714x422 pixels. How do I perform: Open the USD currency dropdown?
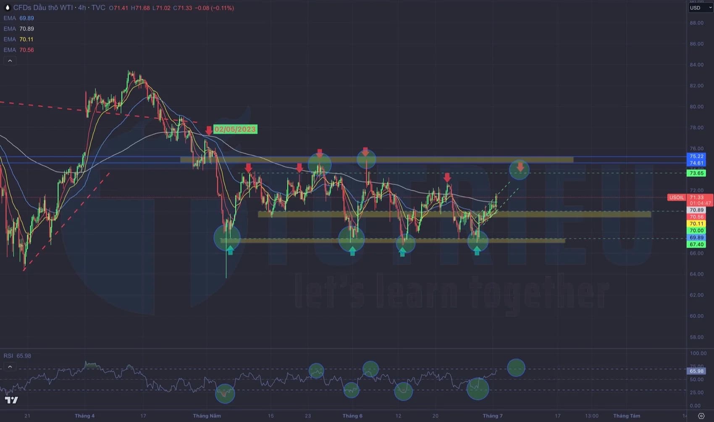click(x=700, y=8)
